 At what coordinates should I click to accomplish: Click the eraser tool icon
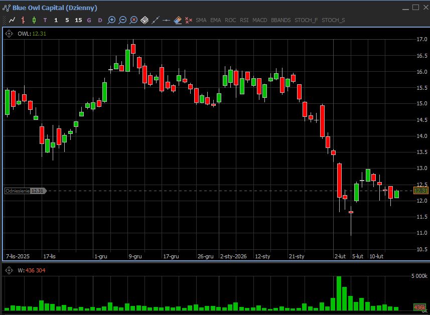click(x=178, y=20)
